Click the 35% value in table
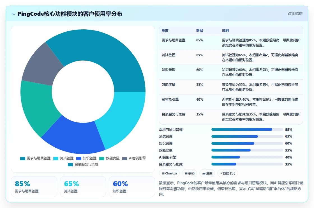The image size is (314, 208). pyautogui.click(x=200, y=114)
